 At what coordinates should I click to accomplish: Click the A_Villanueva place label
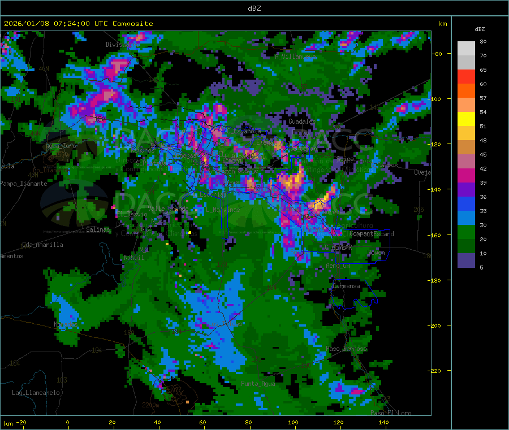click(295, 57)
